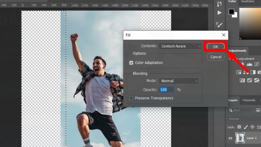Click the Lock: label in Layers panel
Viewport: 261px width, 147px height.
(x=231, y=127)
